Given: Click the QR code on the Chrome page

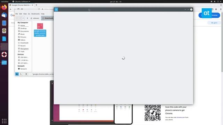Looking at the screenshot, I should (x=153, y=113).
